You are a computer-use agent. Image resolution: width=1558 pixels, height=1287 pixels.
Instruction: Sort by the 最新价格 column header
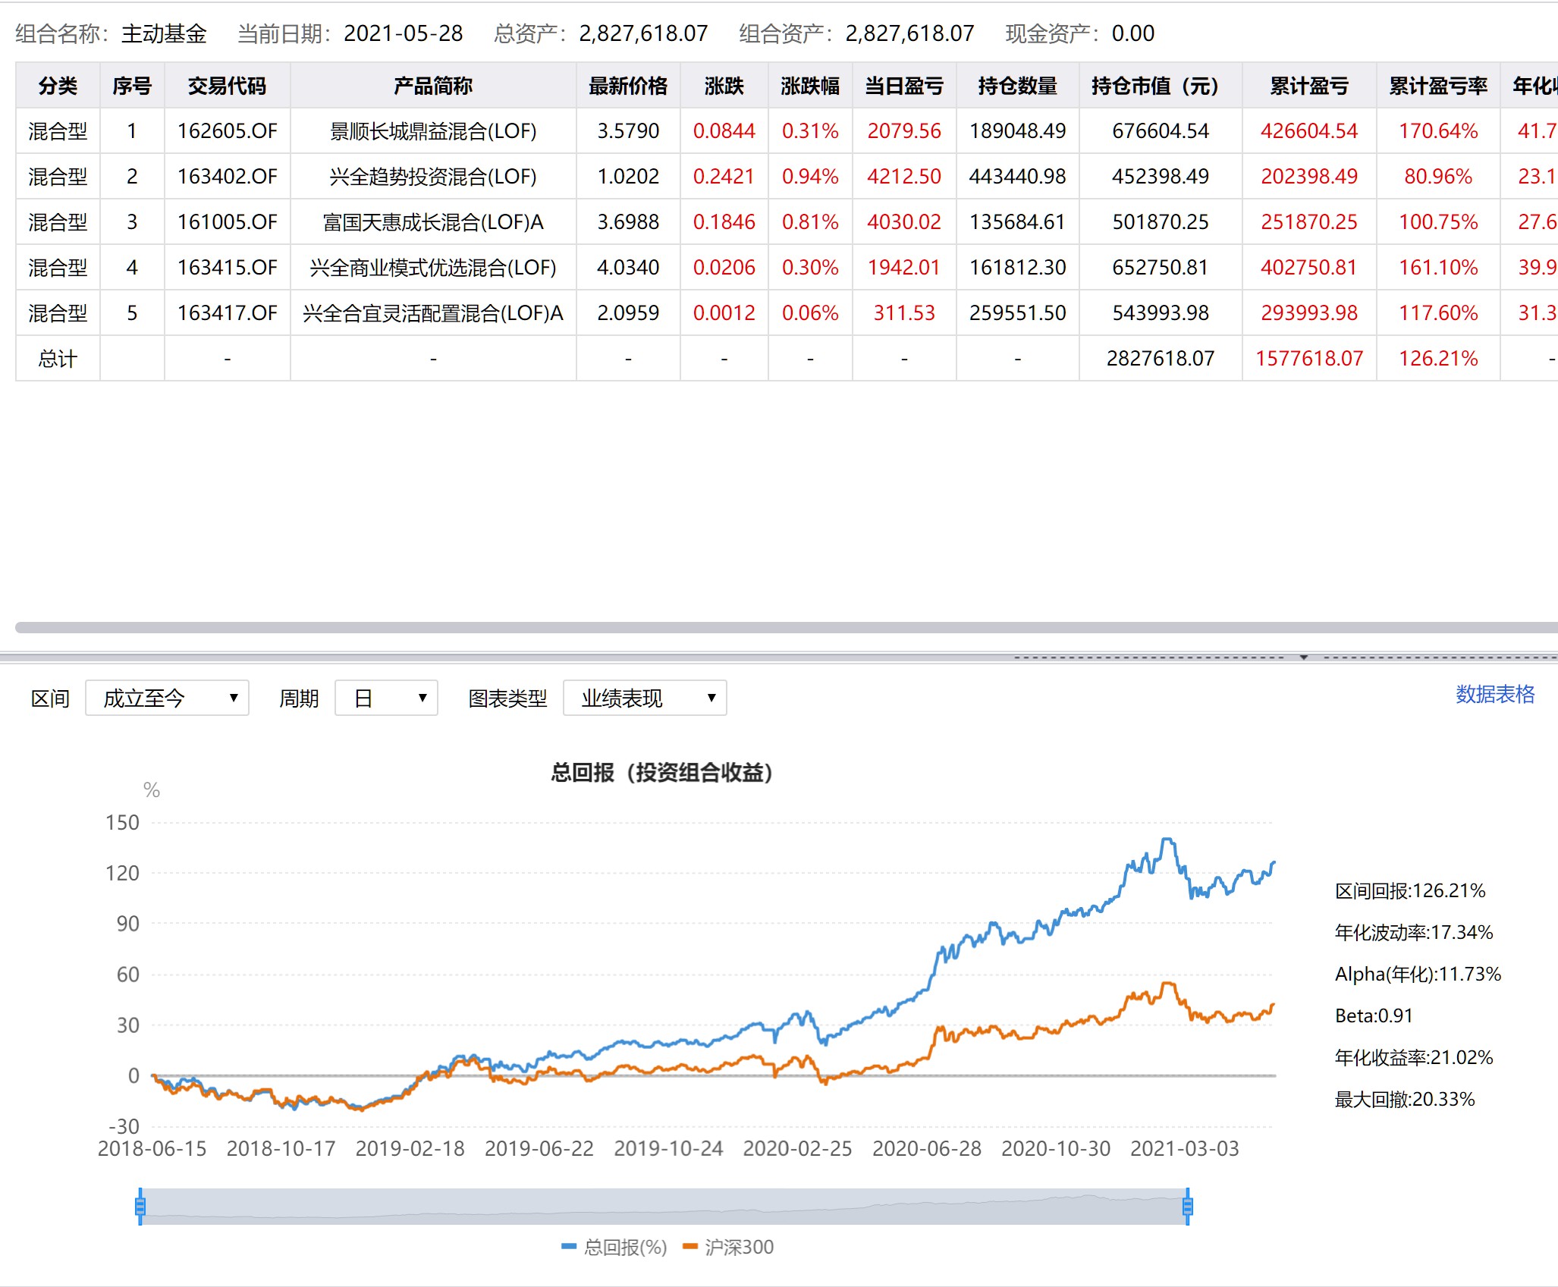(628, 86)
